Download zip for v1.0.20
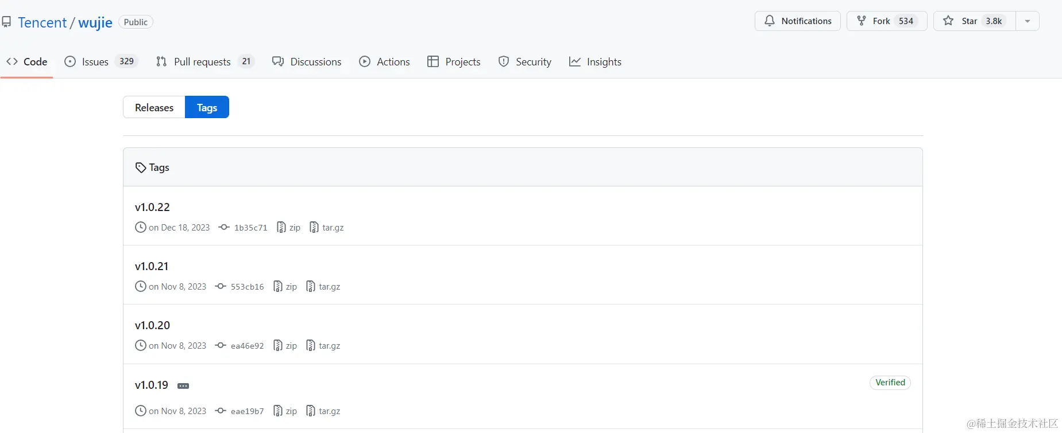This screenshot has height=433, width=1062. 285,346
